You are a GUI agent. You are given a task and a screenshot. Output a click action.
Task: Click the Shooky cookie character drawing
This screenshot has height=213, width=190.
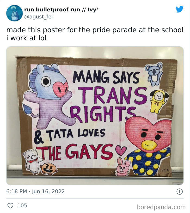coord(49,168)
